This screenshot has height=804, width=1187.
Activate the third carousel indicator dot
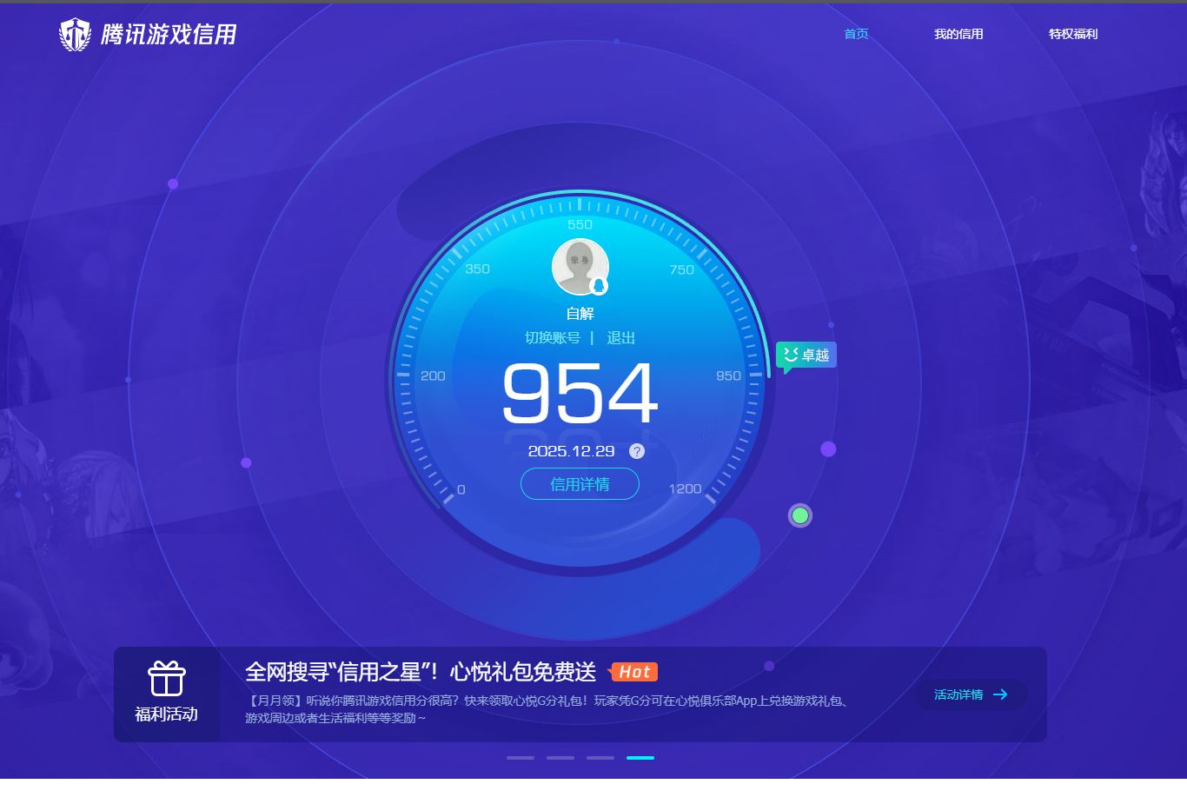(600, 757)
